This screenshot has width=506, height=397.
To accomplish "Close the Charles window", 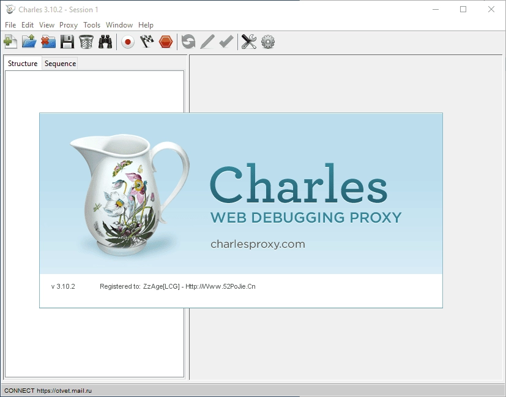I will pyautogui.click(x=491, y=9).
